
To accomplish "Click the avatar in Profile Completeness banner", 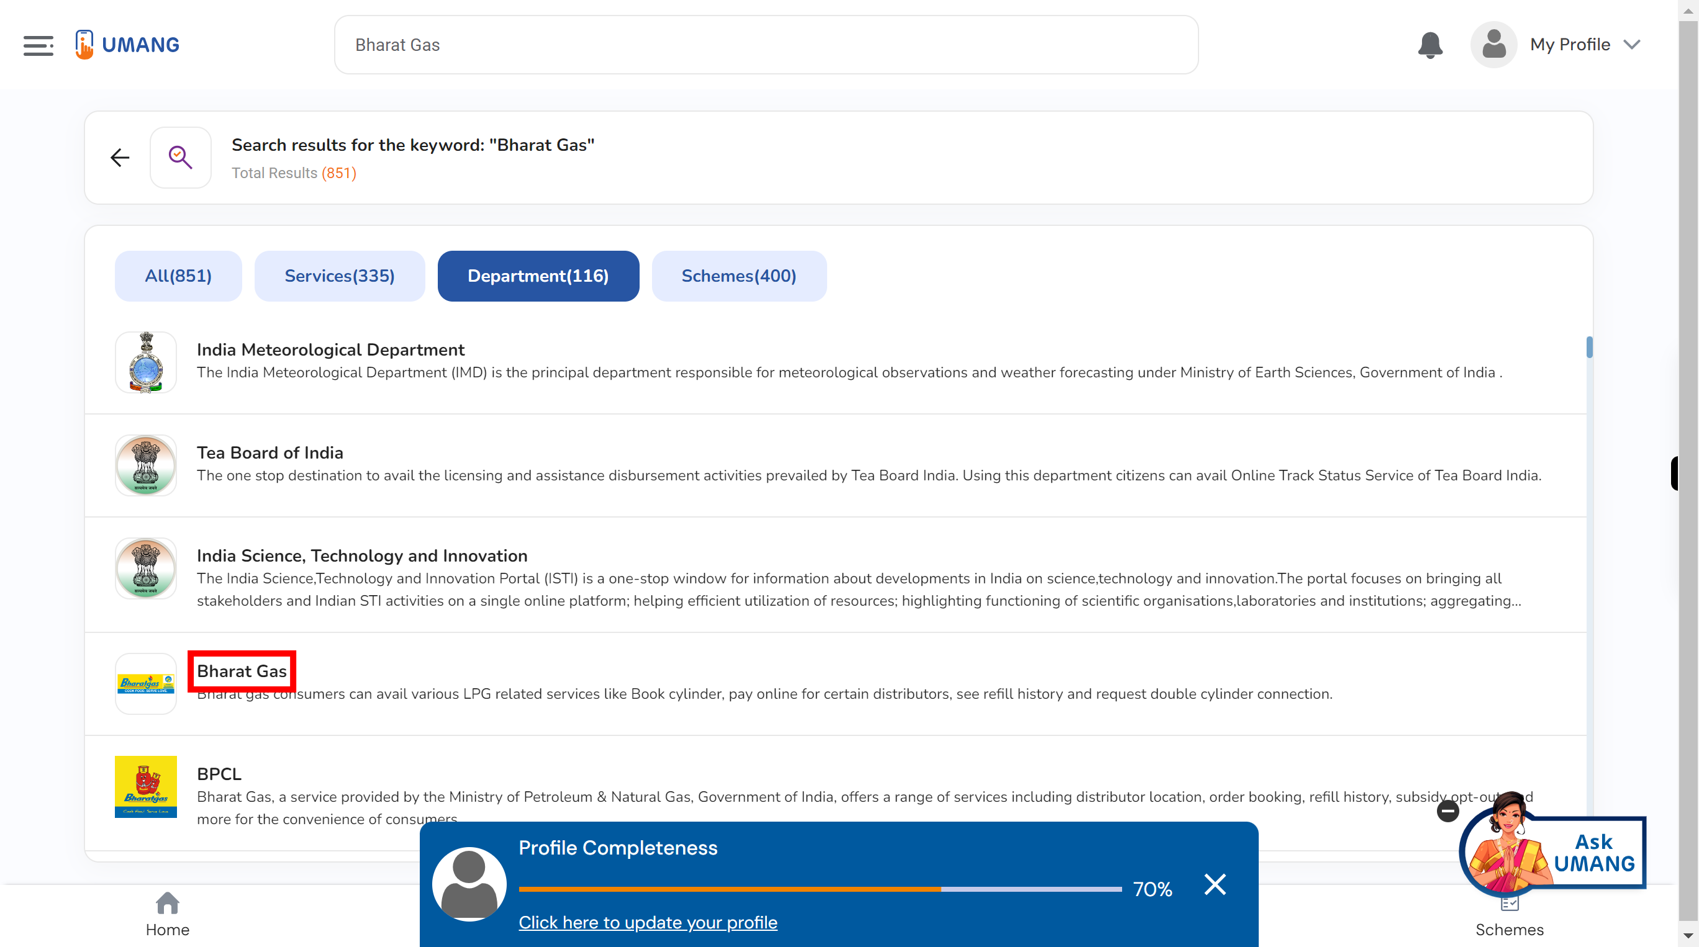I will tap(469, 884).
